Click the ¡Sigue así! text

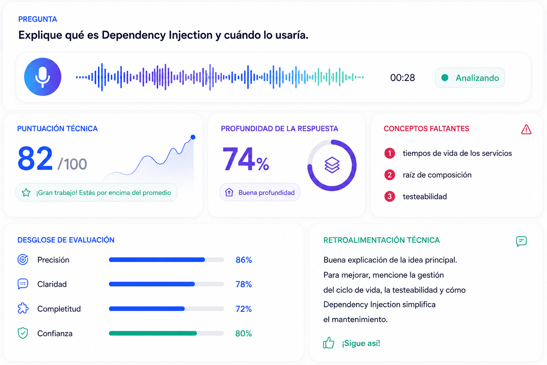pyautogui.click(x=361, y=343)
